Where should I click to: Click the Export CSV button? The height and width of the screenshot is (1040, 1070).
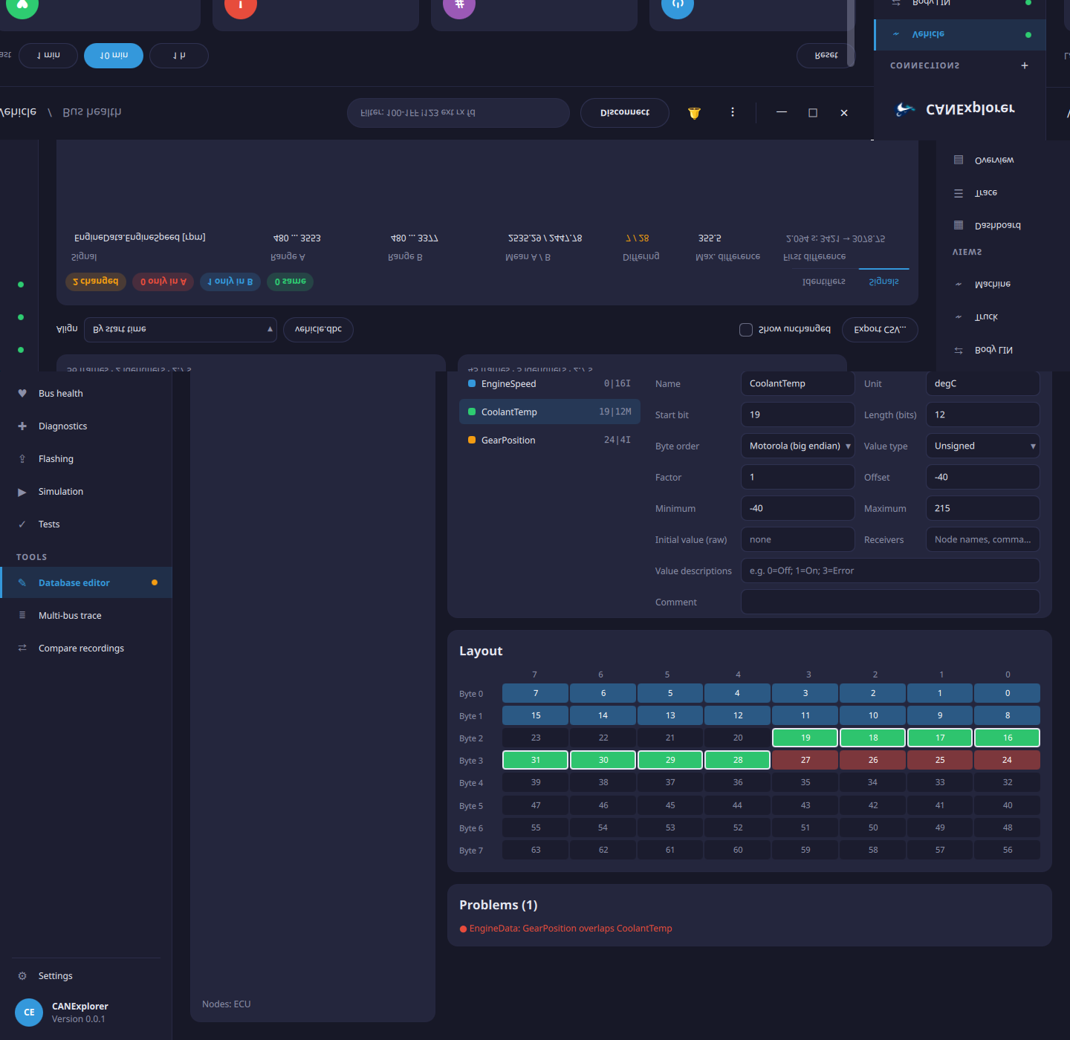(880, 329)
